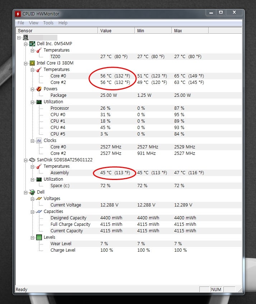Viewport: 256px width, 304px height.
Task: Click the Dell motherboard icon
Action: tap(32, 44)
